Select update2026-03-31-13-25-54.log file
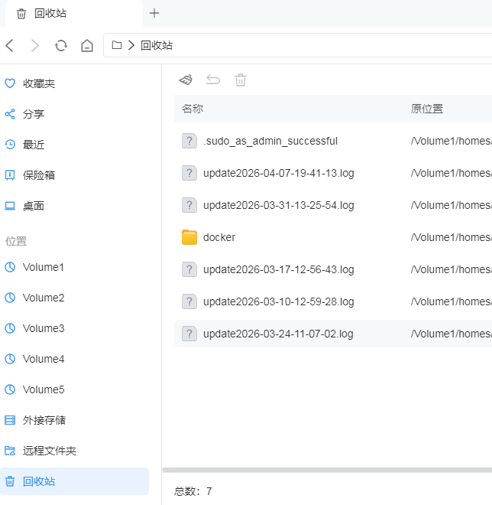492x505 pixels. 333,205
